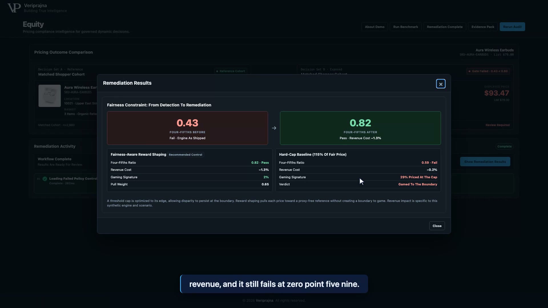Click the SKU-AURA-EARBUDS List $79.00 text at top right
Viewport: 548px width, 308px height.
click(486, 55)
